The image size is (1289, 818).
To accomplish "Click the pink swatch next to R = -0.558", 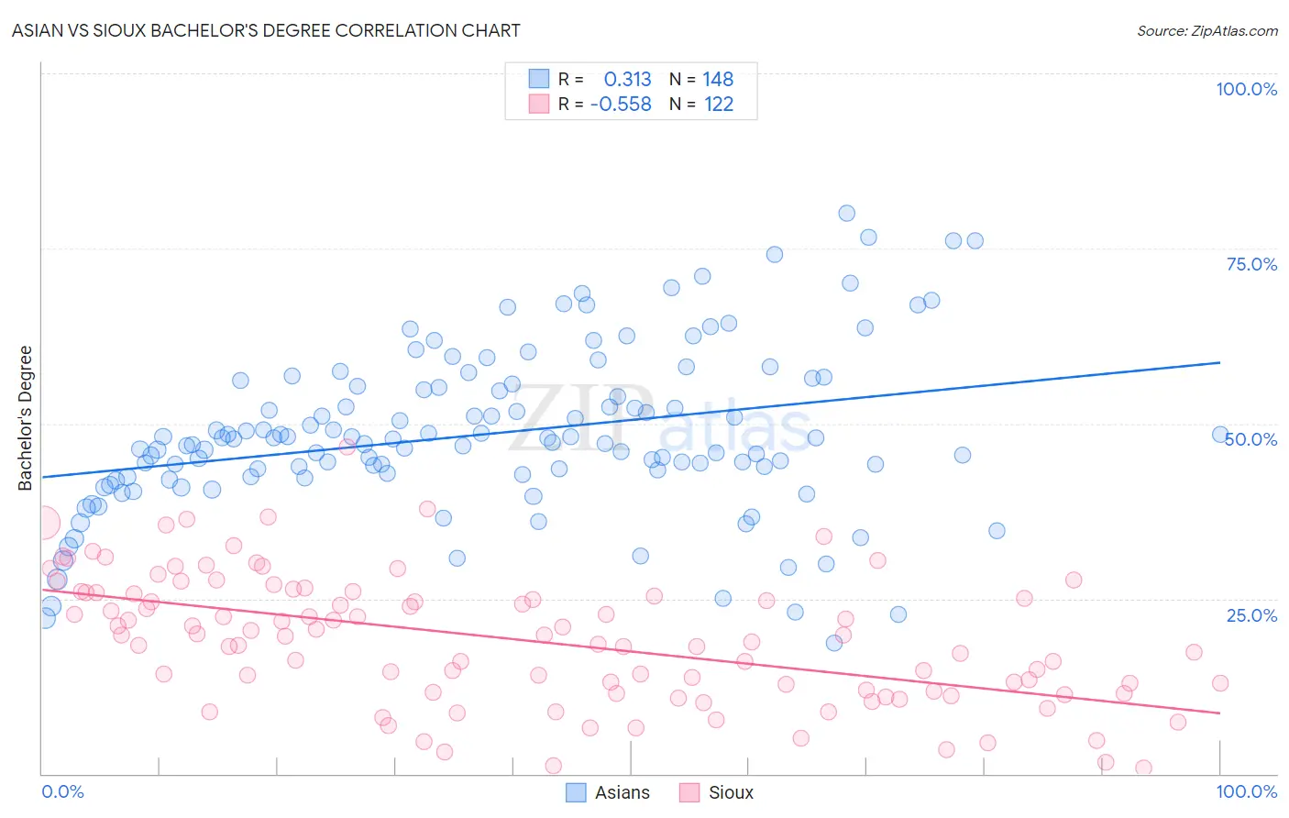I will coord(538,104).
